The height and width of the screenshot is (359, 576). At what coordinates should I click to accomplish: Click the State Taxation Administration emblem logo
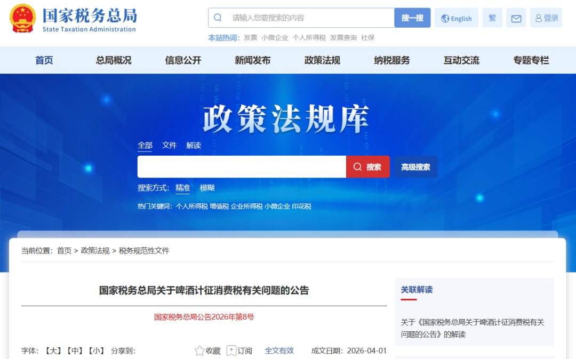coord(23,19)
